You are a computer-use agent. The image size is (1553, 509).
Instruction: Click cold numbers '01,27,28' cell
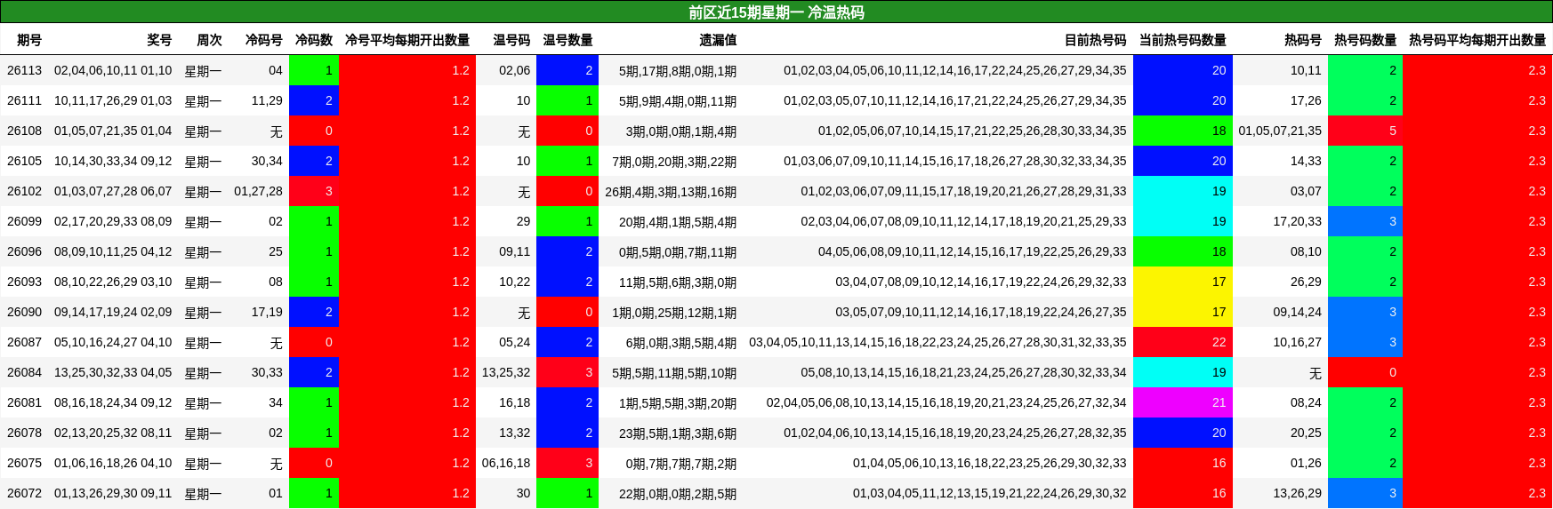pos(258,191)
